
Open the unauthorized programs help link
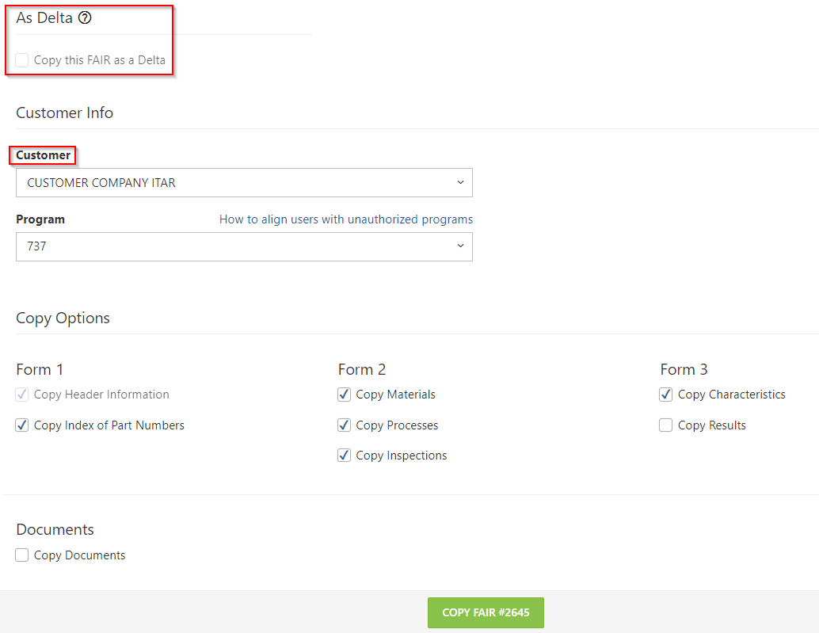[x=345, y=219]
